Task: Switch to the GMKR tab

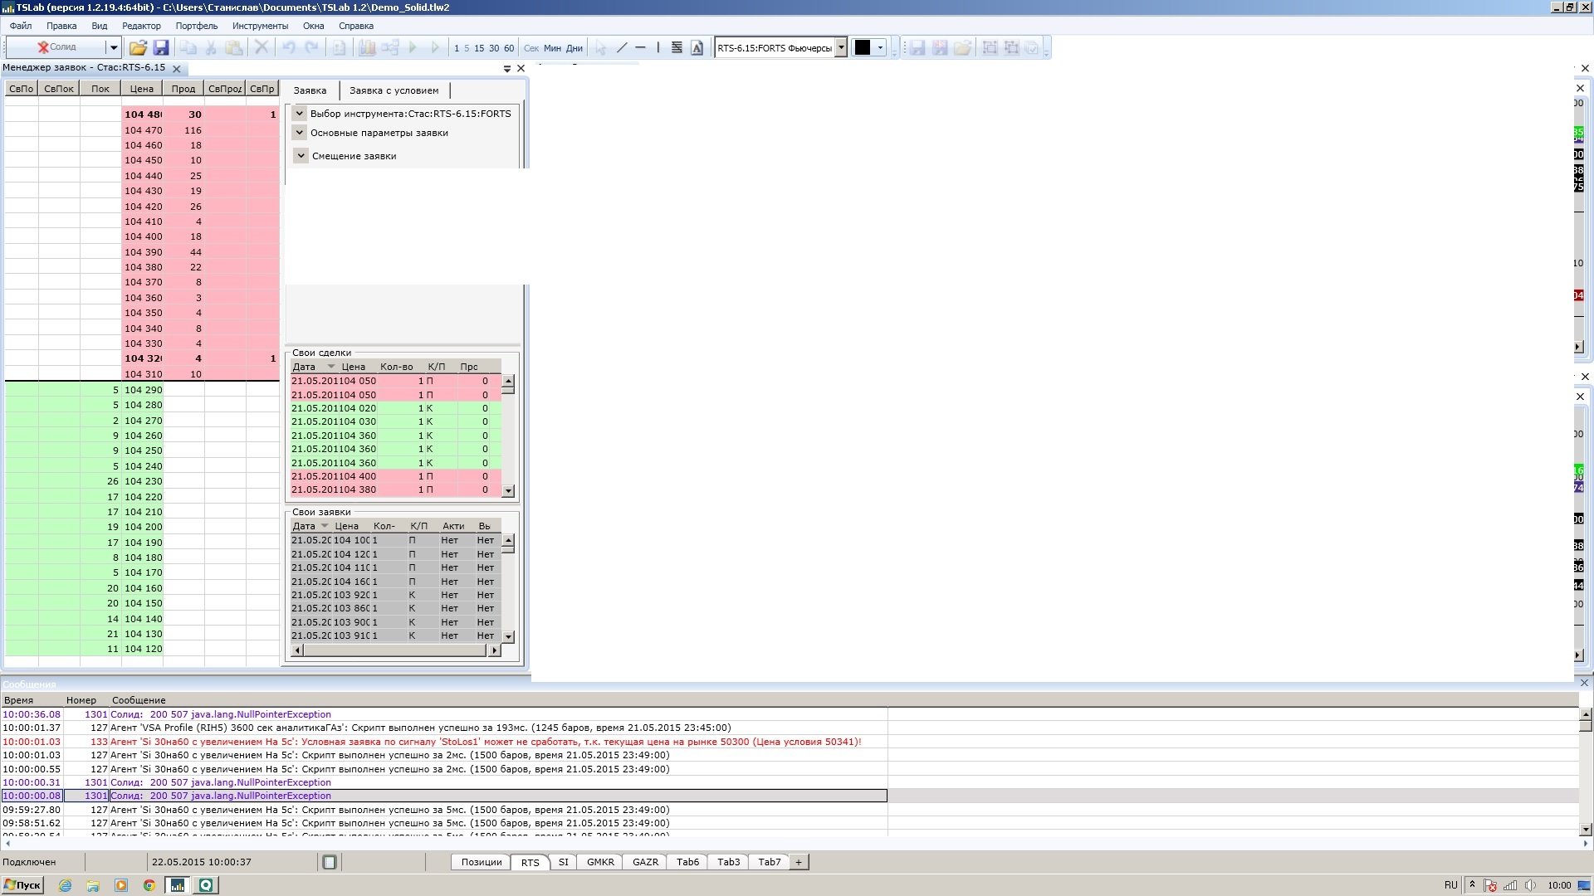Action: point(600,862)
